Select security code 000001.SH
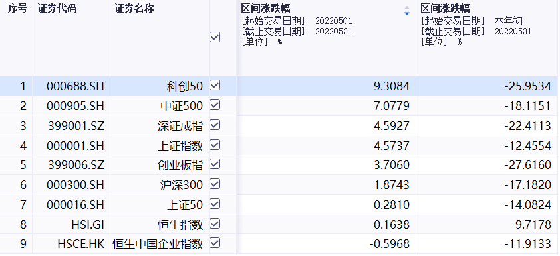 pos(75,146)
